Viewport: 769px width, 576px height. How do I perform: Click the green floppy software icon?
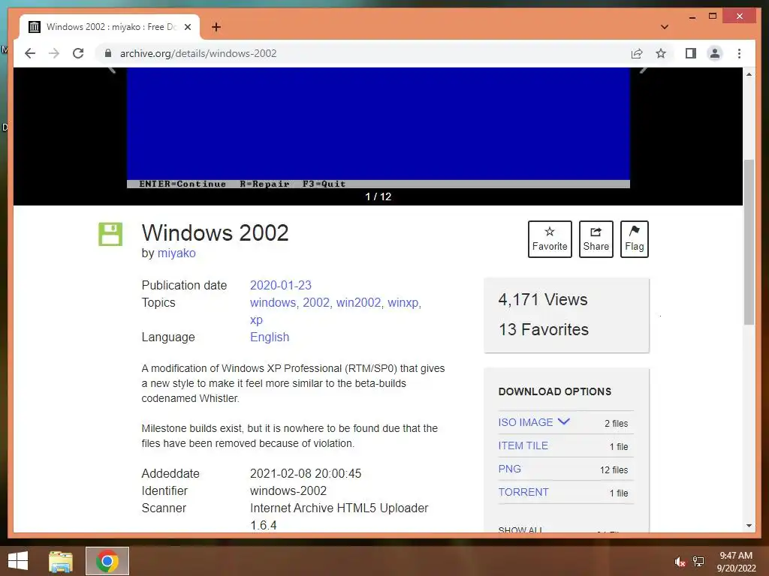[x=110, y=234]
